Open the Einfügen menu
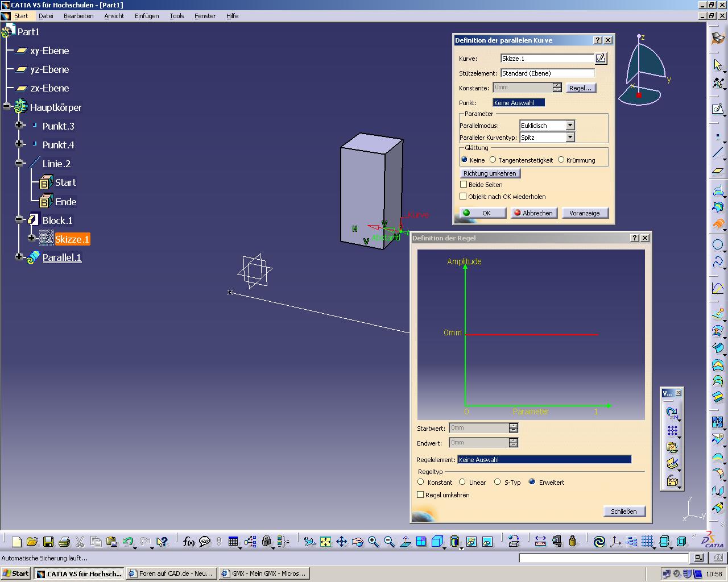This screenshot has width=728, height=582. click(147, 16)
